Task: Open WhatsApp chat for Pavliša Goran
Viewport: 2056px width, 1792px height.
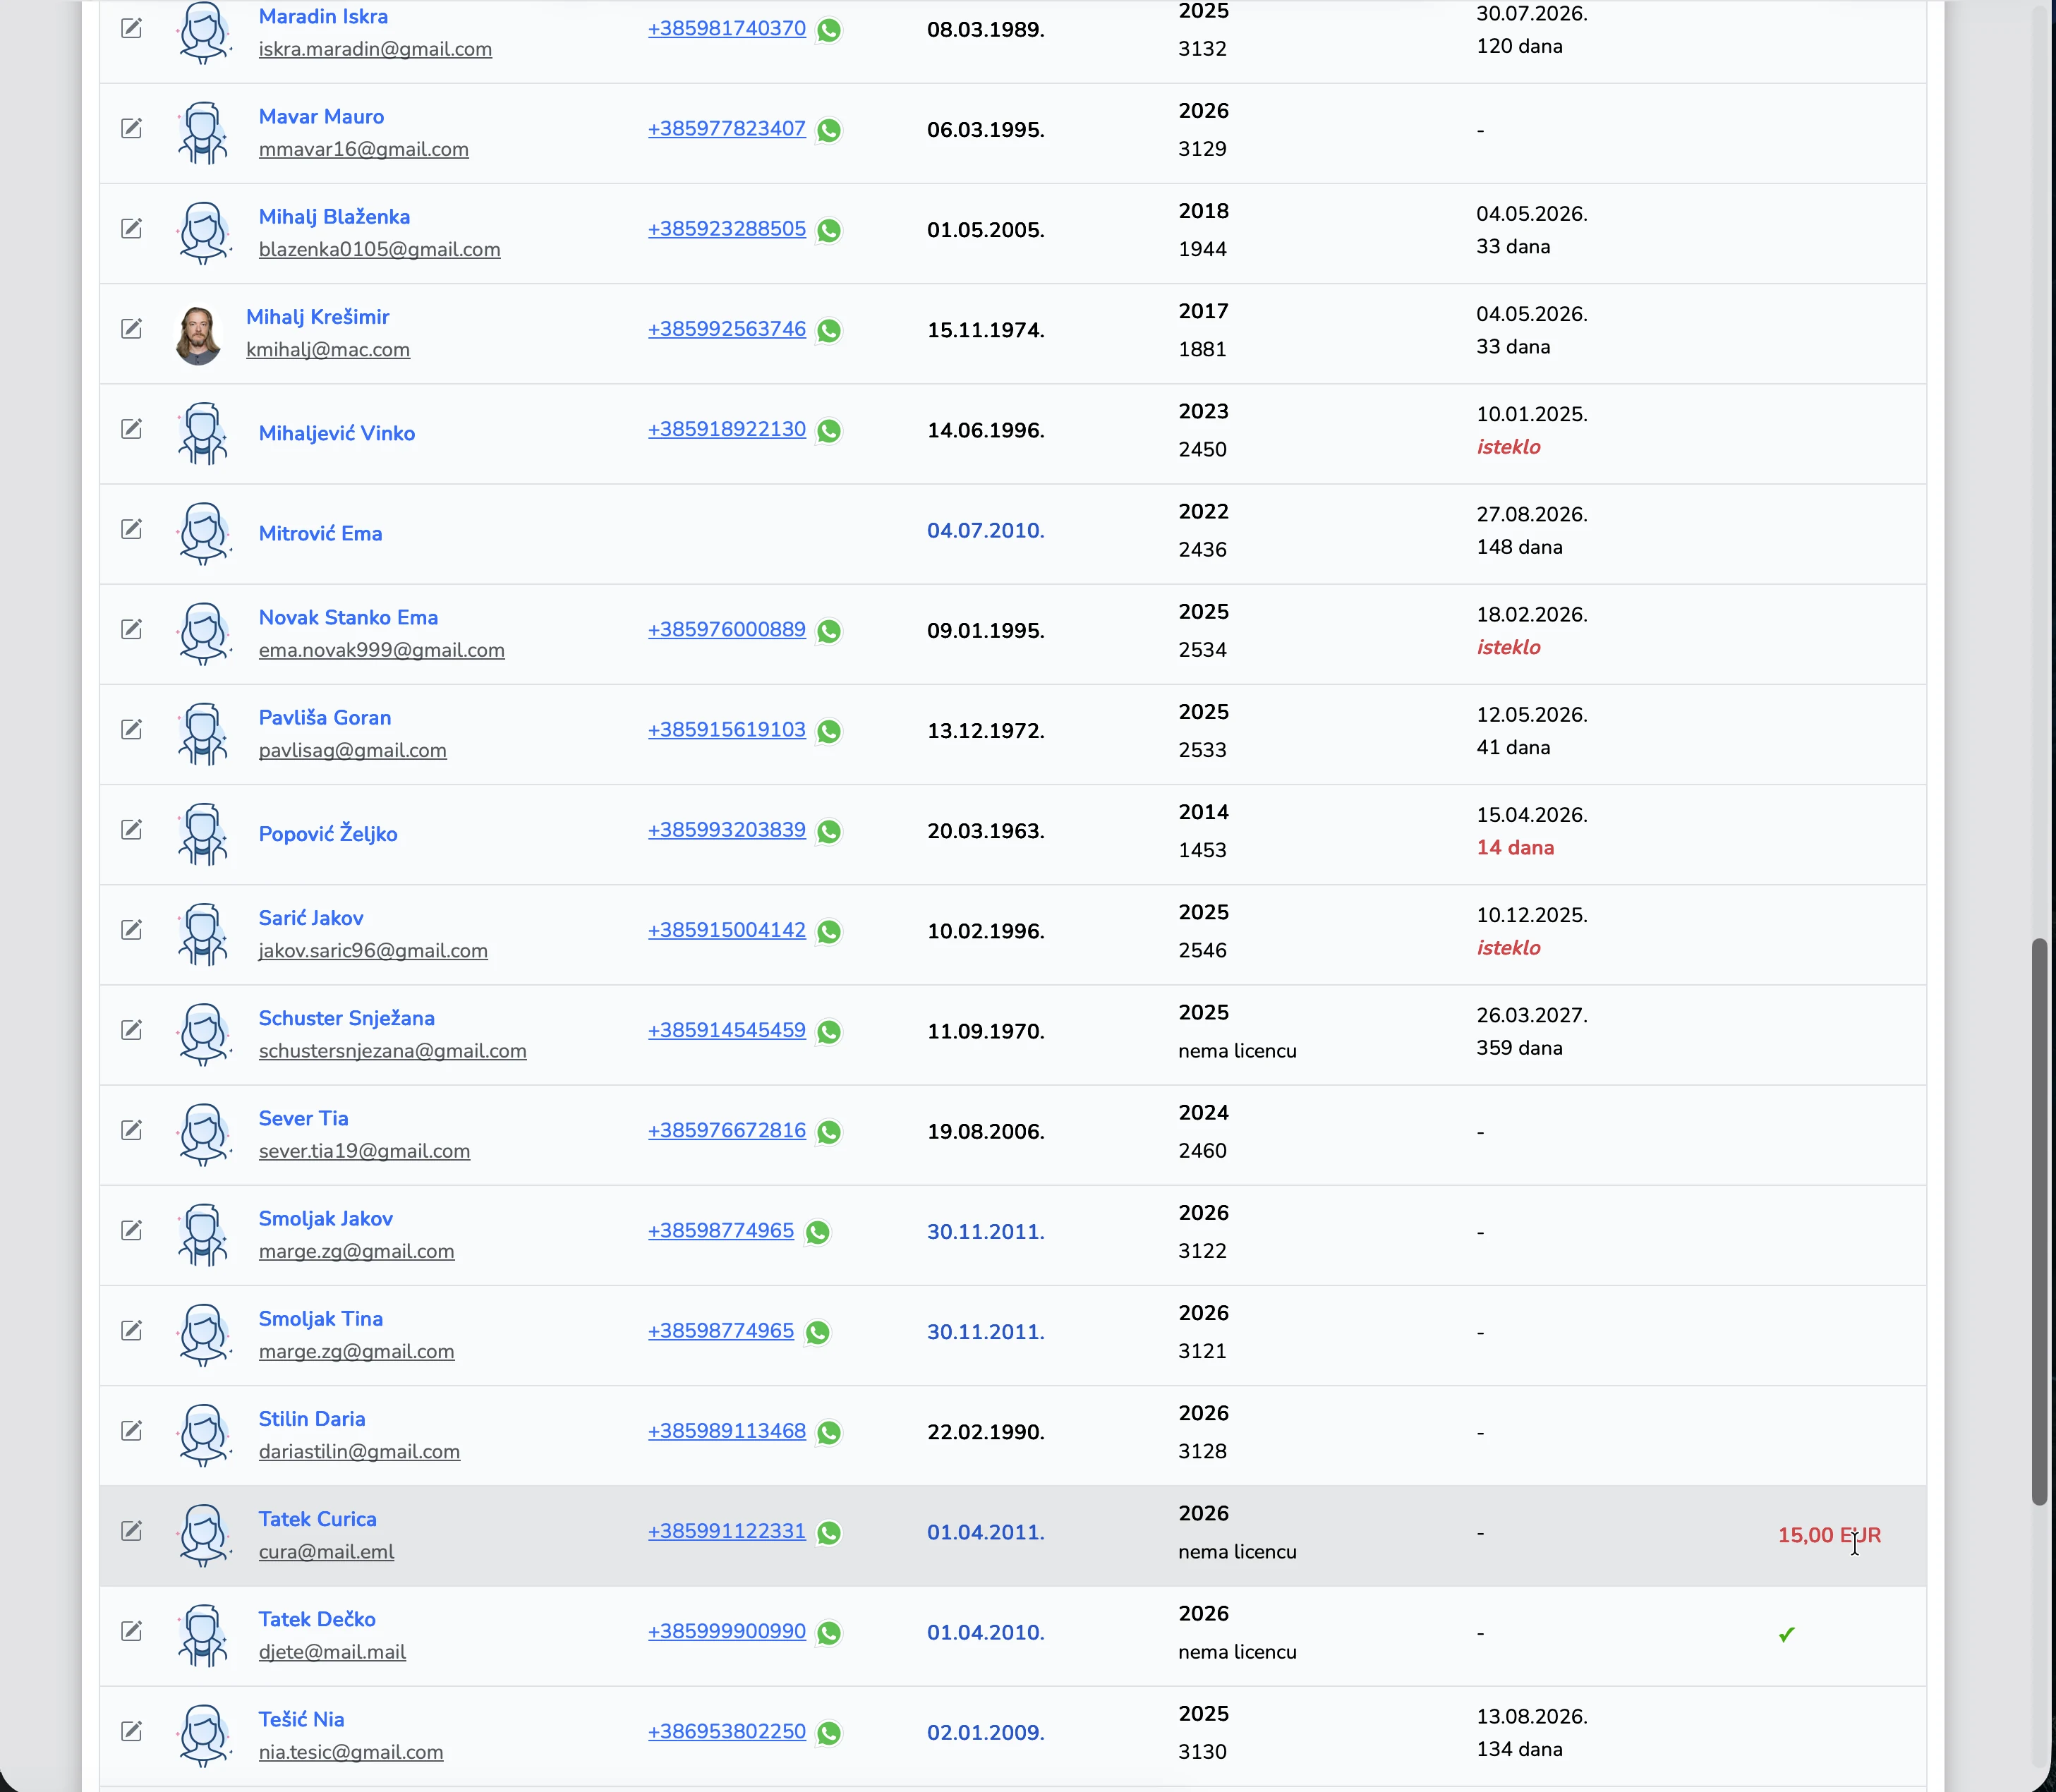Action: pos(829,731)
